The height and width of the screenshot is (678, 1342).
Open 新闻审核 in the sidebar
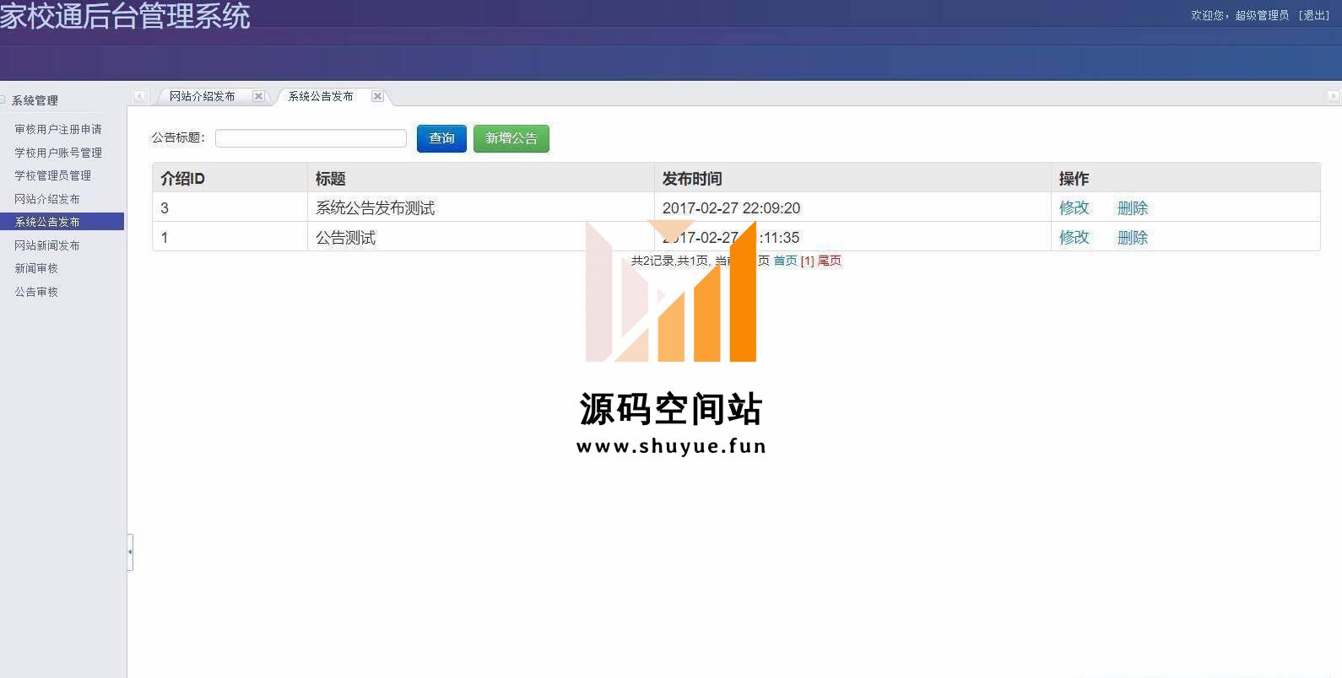pos(36,268)
